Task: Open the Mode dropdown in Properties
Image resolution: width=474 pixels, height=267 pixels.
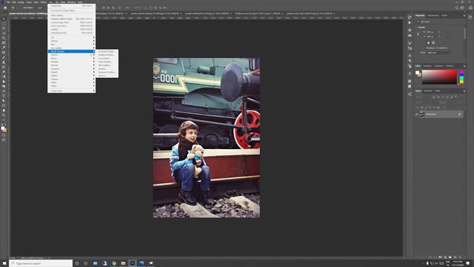Action: coord(438,53)
